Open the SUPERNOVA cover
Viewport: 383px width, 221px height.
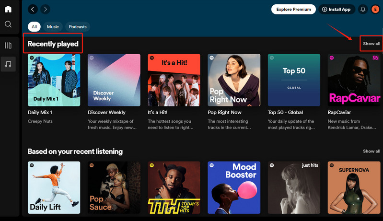pyautogui.click(x=354, y=187)
